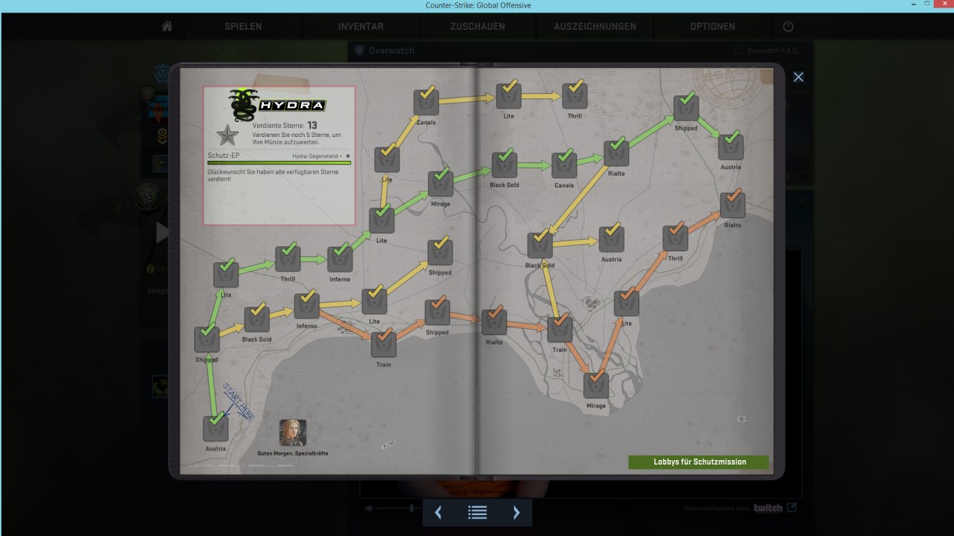954x536 pixels.
Task: Open the SPIELEN menu
Action: click(243, 26)
